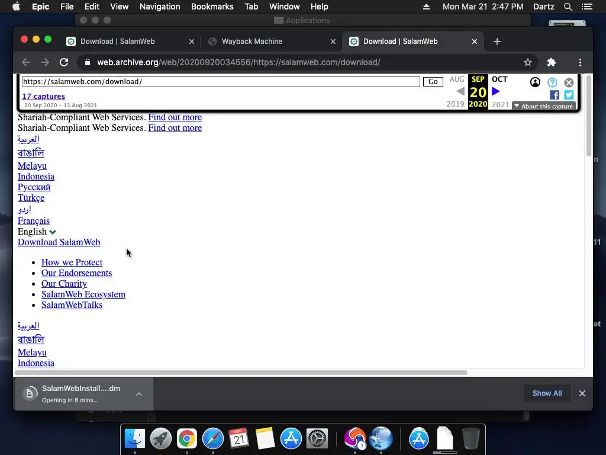Share capture on Facebook
The image size is (606, 455).
coord(554,95)
